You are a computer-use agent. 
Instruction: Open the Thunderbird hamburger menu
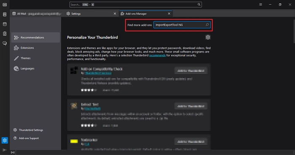click(260, 5)
